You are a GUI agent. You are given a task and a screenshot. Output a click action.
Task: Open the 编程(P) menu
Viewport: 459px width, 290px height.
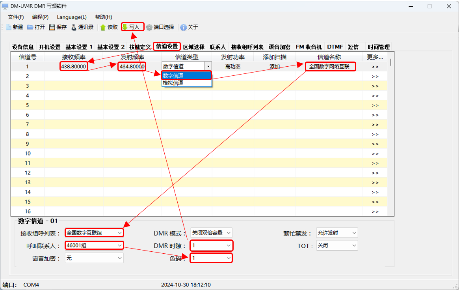point(40,17)
